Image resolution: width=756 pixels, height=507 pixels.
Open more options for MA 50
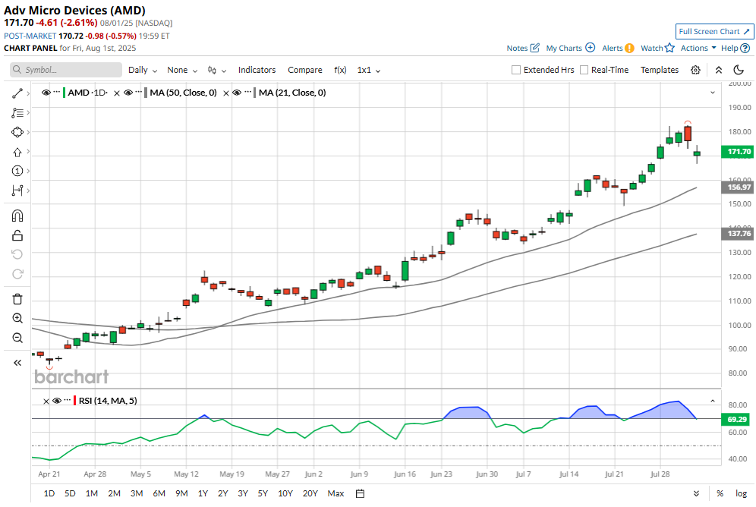coord(138,93)
